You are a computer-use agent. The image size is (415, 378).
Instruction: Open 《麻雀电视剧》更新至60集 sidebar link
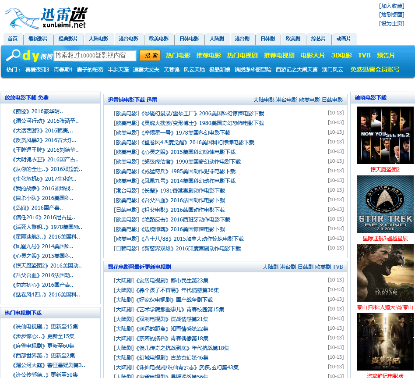43,346
